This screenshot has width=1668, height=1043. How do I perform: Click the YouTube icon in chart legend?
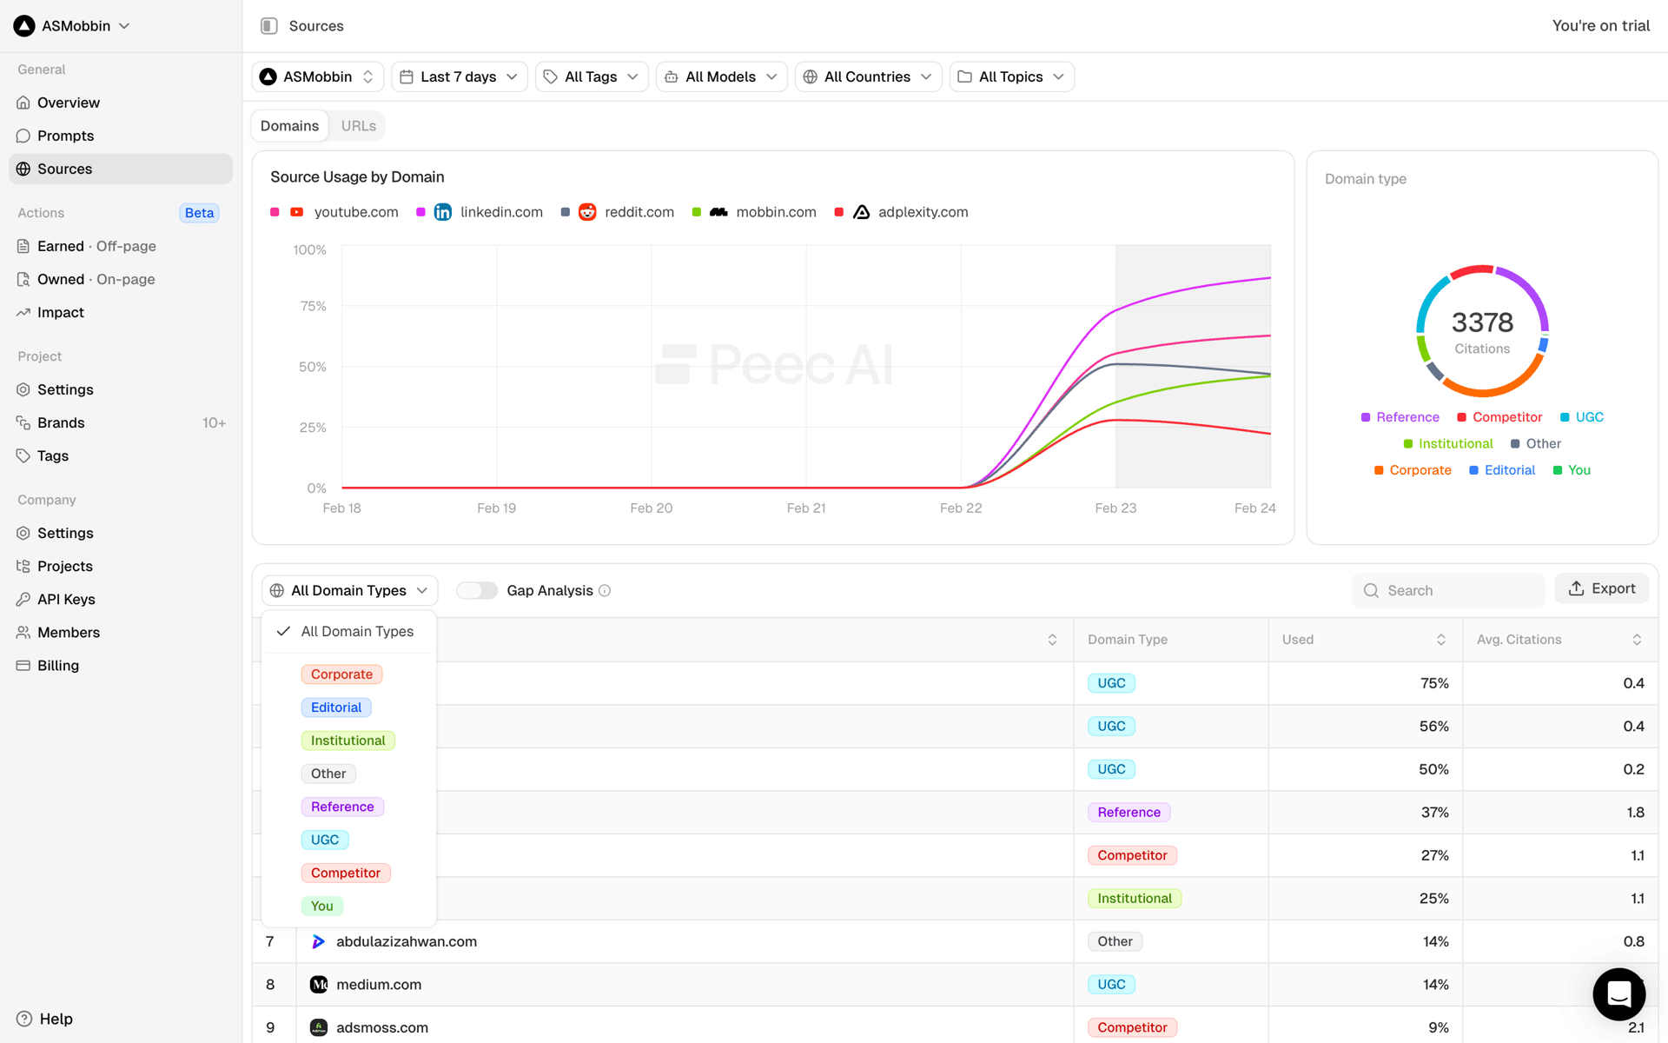click(x=297, y=212)
